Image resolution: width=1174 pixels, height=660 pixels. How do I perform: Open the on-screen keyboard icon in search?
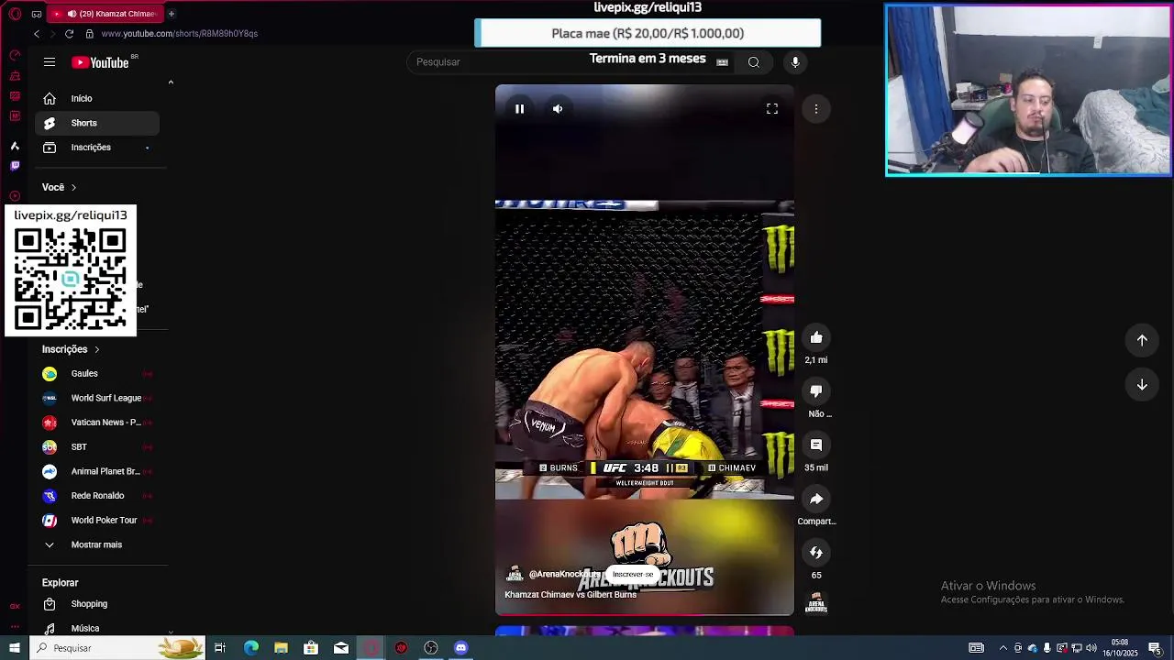point(722,62)
